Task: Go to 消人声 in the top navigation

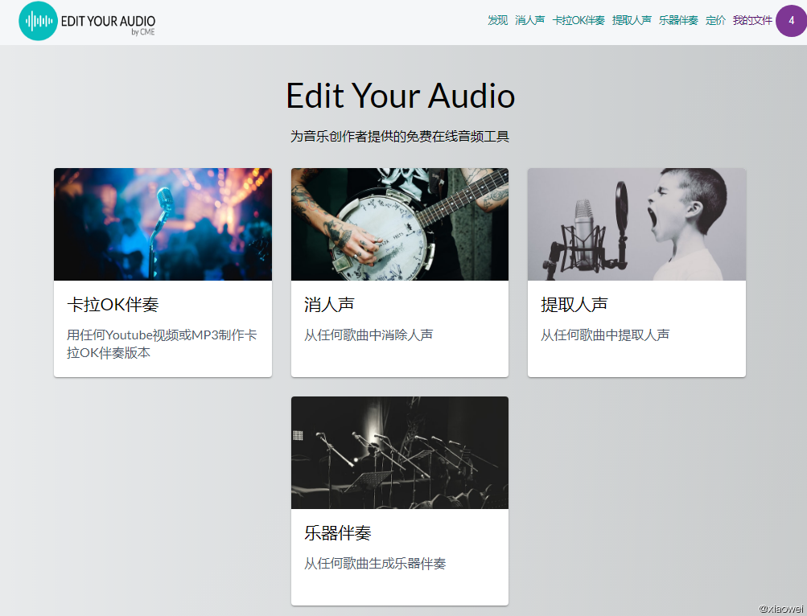Action: click(x=529, y=20)
